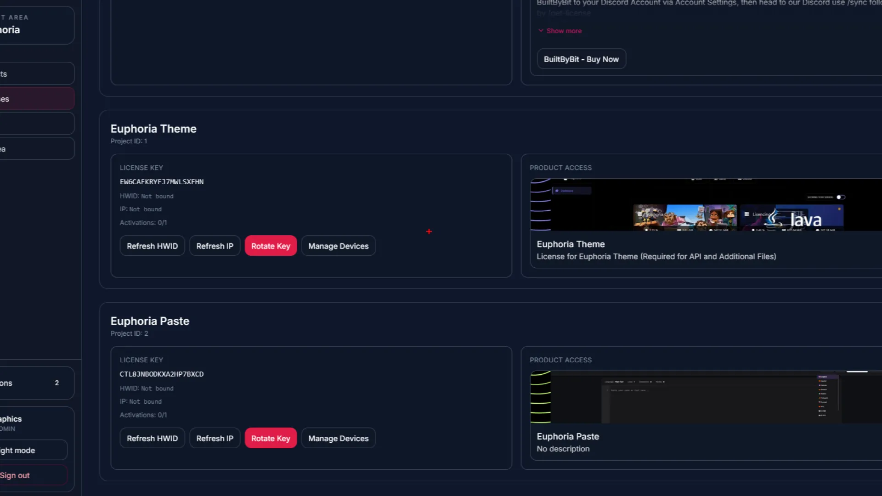This screenshot has width=882, height=496.
Task: Rotate Key for the Euphoria Theme license
Action: 271,246
